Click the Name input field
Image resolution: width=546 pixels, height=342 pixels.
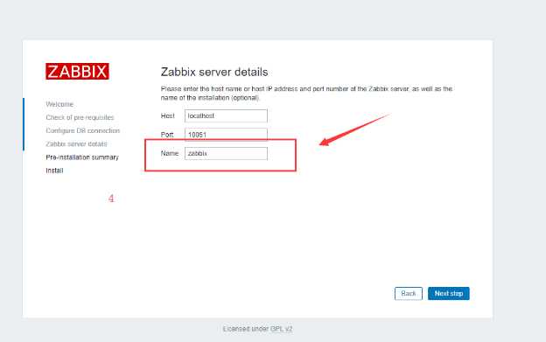point(226,153)
